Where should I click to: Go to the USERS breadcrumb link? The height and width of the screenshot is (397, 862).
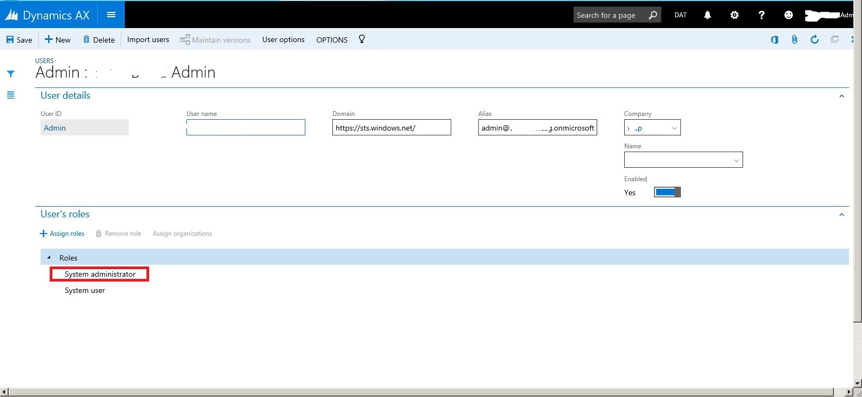click(44, 61)
